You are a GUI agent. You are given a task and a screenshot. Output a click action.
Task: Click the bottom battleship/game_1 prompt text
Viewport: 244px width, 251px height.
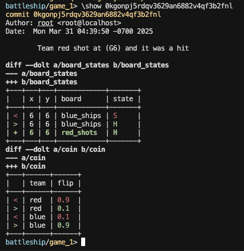pos(41,242)
